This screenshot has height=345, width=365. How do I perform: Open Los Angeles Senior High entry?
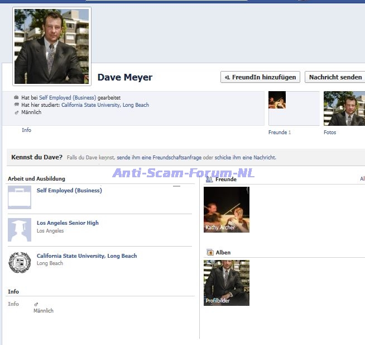click(x=68, y=223)
